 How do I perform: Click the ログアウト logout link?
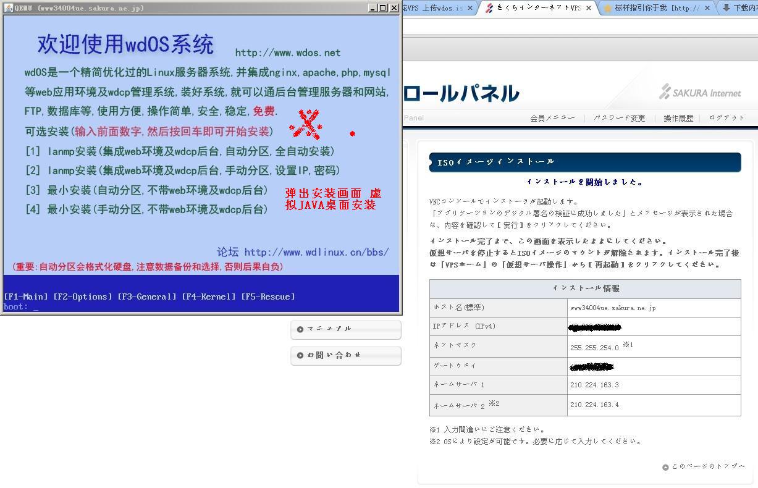(x=727, y=118)
